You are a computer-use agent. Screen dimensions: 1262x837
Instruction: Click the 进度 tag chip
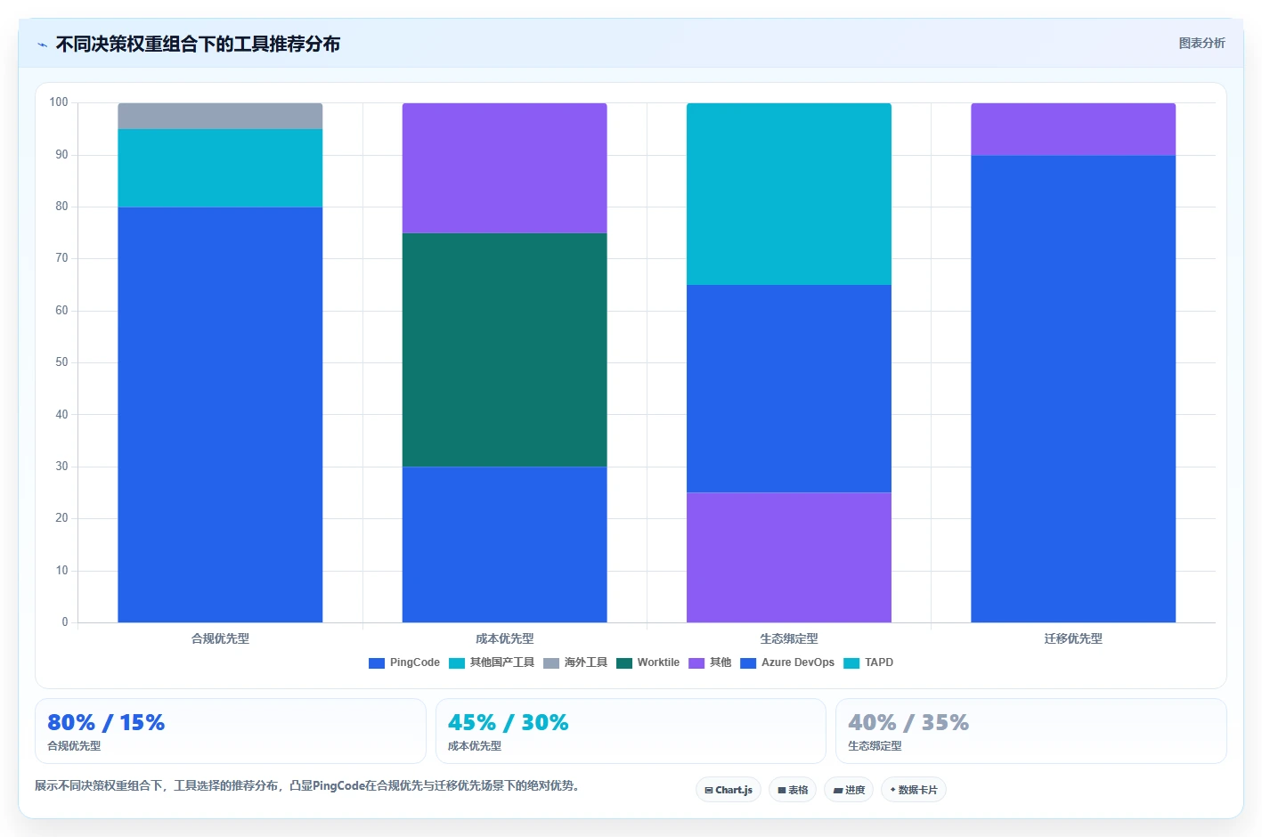tap(849, 790)
